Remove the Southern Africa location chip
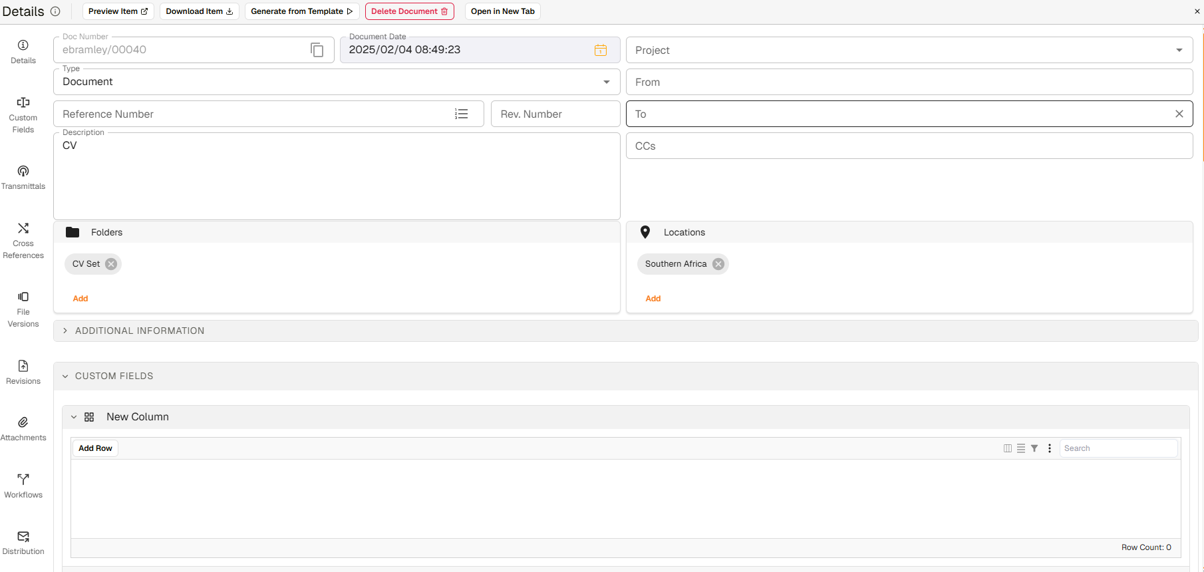The image size is (1204, 572). [x=718, y=264]
